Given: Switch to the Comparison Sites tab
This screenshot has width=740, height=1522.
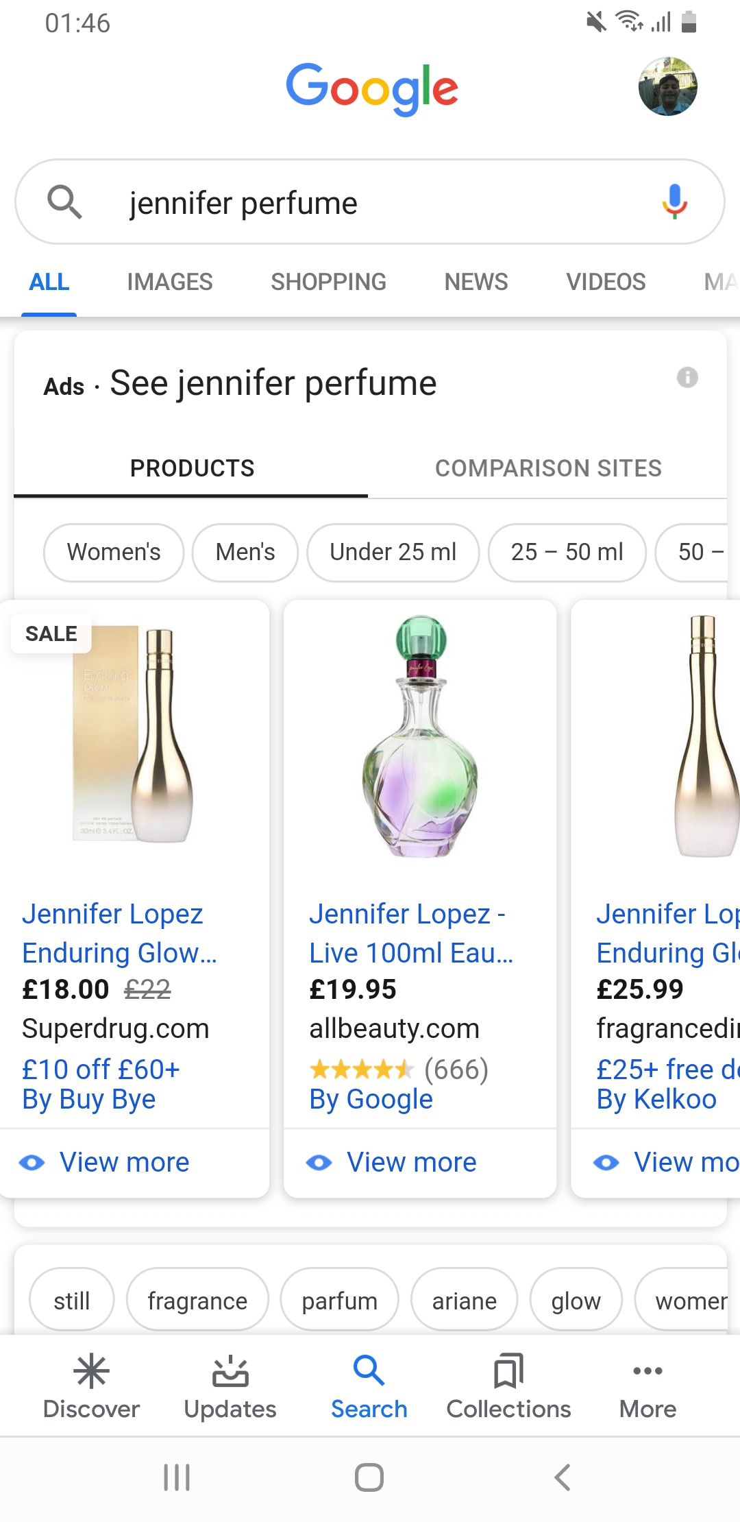Looking at the screenshot, I should coord(548,468).
